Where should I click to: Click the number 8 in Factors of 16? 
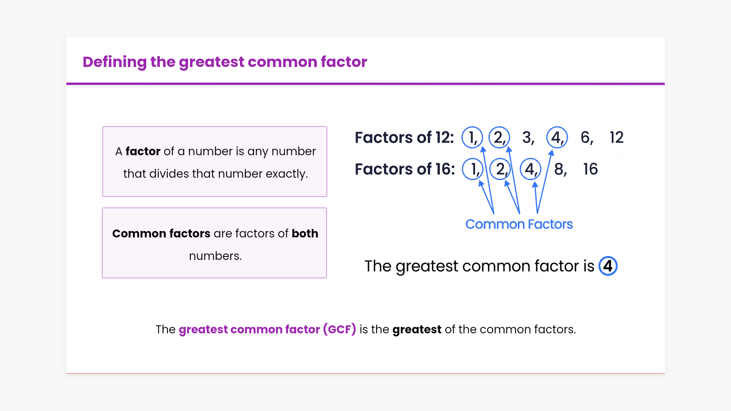(560, 169)
